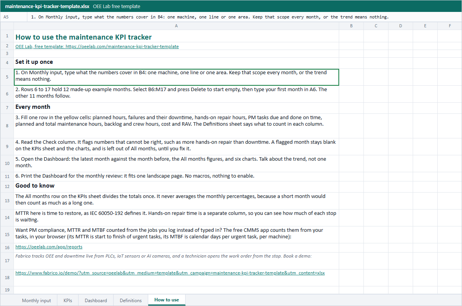
Task: Select row 12 header
Action: (x=7, y=187)
